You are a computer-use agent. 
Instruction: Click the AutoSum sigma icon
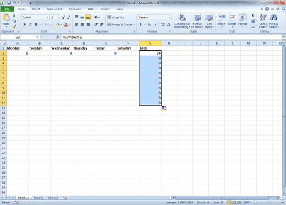point(253,15)
